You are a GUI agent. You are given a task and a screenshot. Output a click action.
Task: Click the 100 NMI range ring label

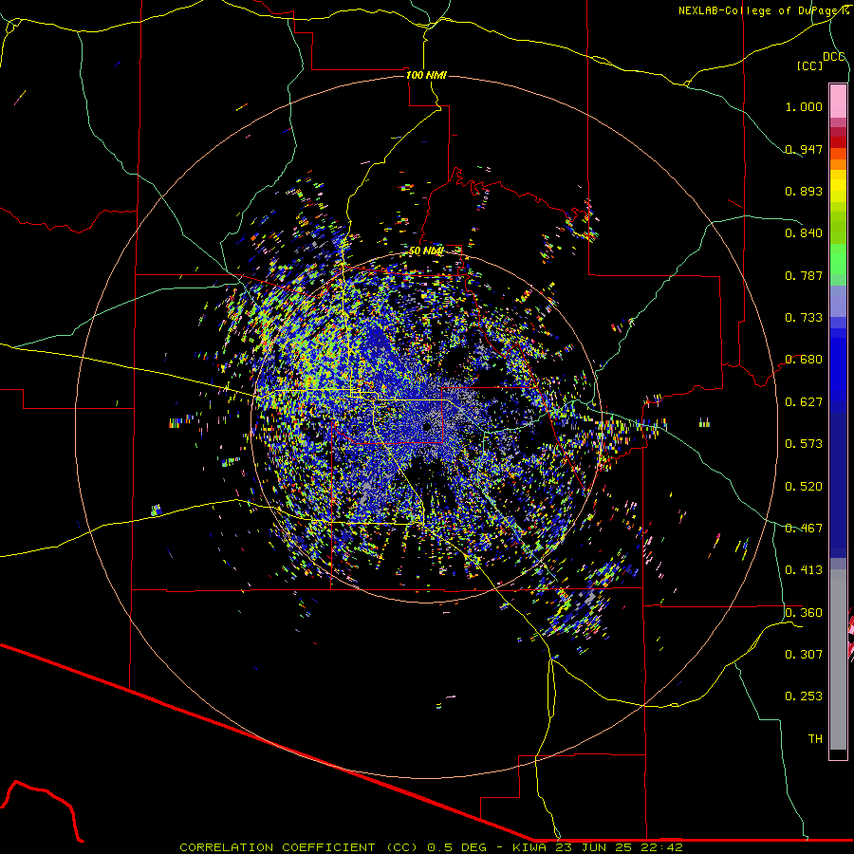[426, 75]
